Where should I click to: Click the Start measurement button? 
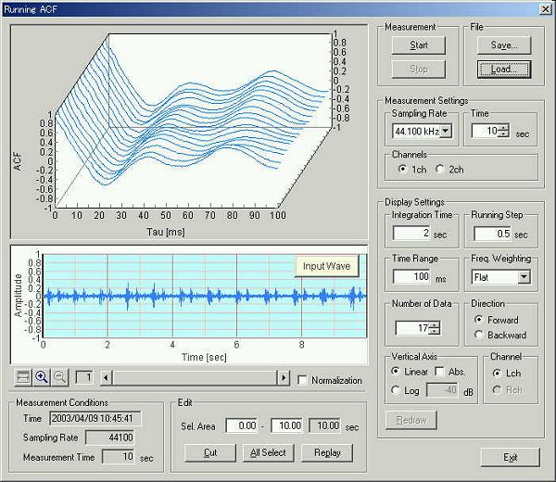[x=419, y=45]
